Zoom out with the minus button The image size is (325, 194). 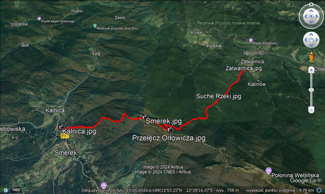(x=311, y=109)
